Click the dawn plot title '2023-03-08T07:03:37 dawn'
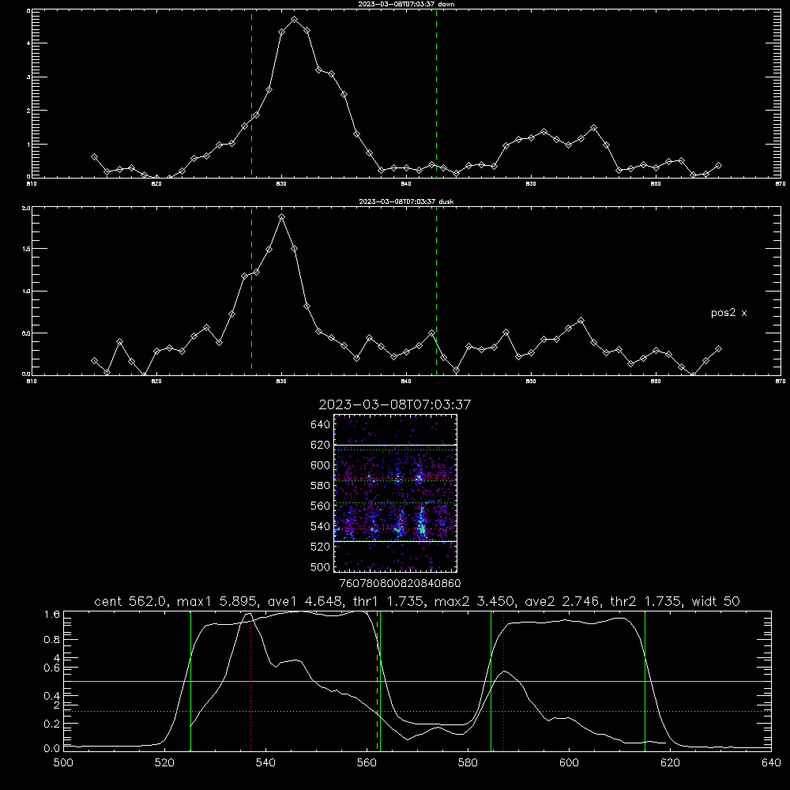790x790 pixels. [x=406, y=4]
